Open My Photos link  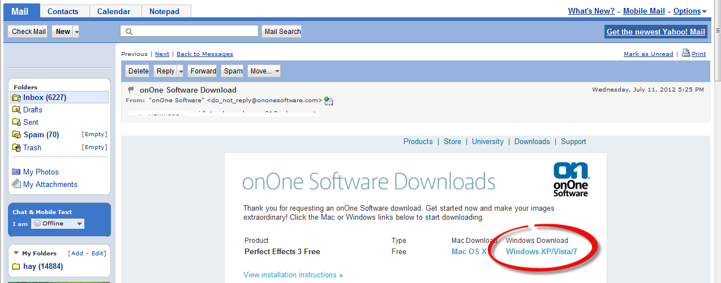point(41,172)
